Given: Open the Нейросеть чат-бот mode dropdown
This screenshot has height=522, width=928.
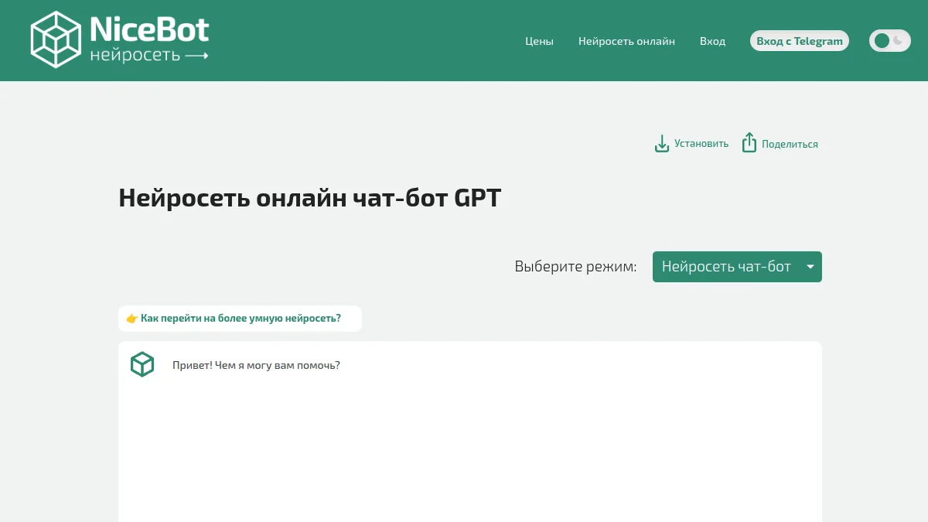Looking at the screenshot, I should coord(737,267).
